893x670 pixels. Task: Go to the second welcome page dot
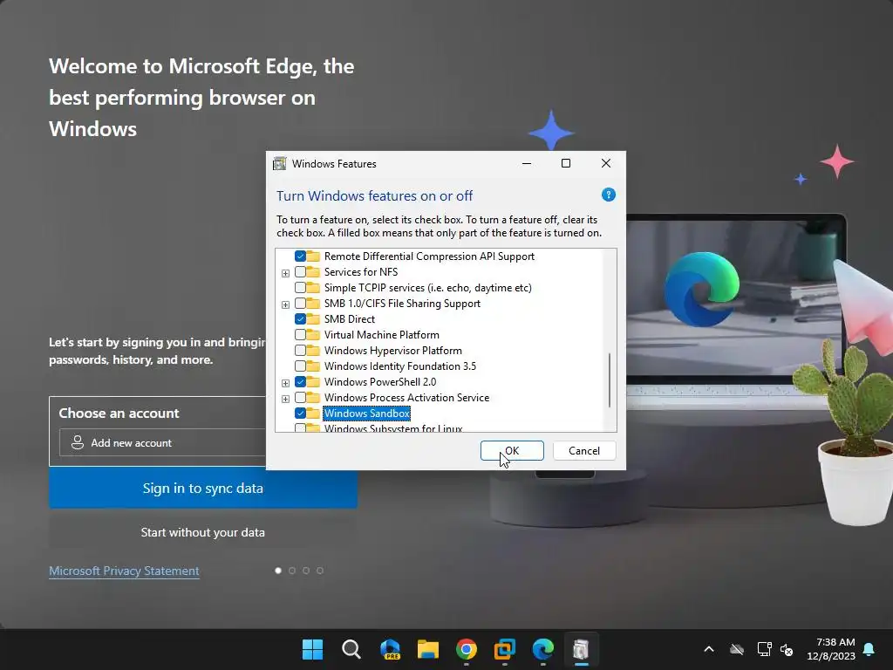point(292,571)
